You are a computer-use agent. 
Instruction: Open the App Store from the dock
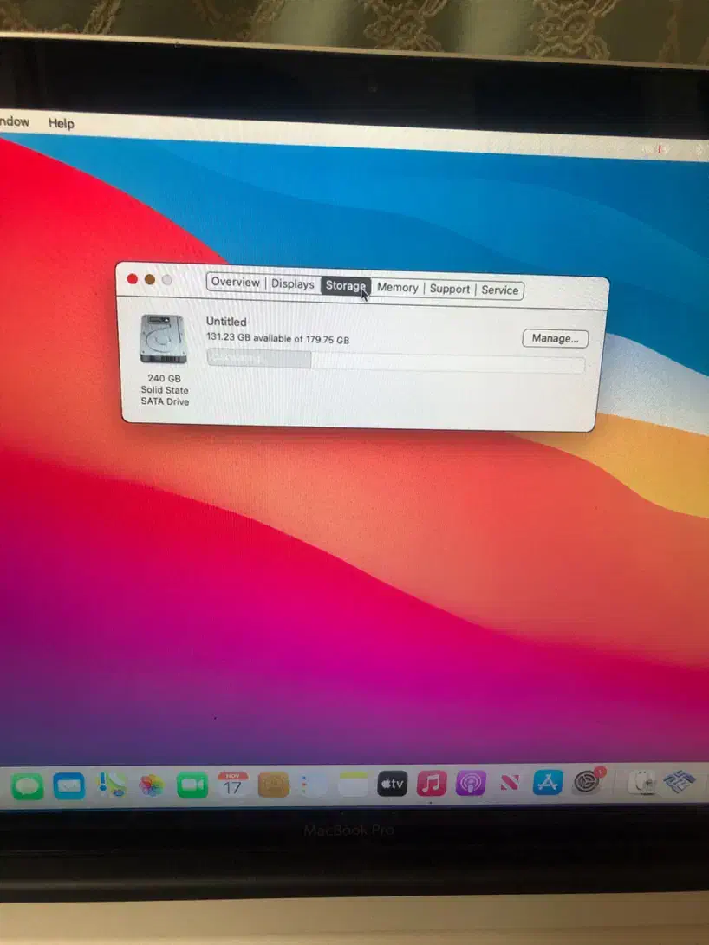(548, 783)
